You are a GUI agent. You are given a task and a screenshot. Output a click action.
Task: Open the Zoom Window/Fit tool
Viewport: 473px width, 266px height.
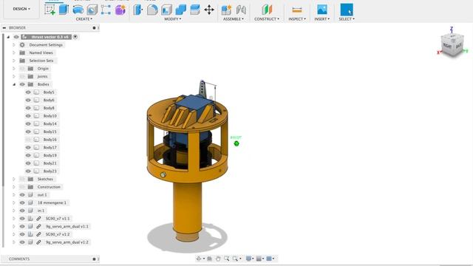[235, 259]
